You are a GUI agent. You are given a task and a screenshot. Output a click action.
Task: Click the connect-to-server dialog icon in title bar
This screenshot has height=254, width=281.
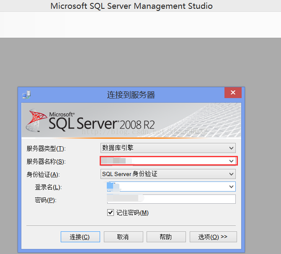pos(26,95)
